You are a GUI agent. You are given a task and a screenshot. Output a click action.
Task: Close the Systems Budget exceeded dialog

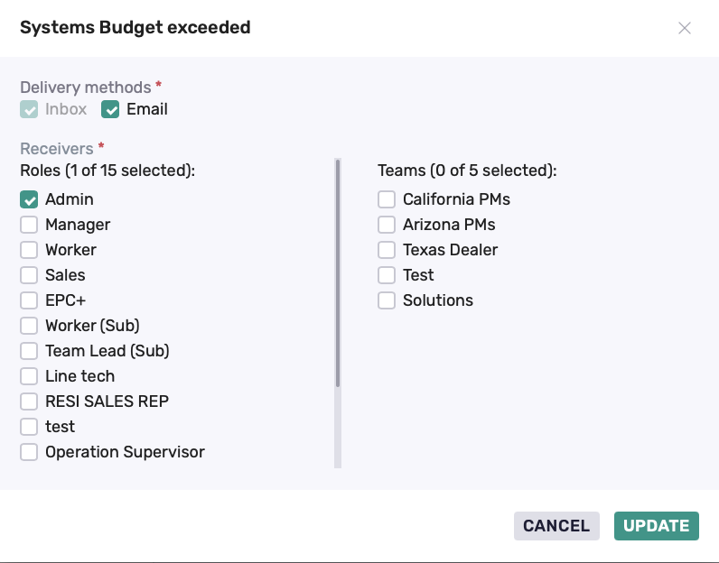684,28
